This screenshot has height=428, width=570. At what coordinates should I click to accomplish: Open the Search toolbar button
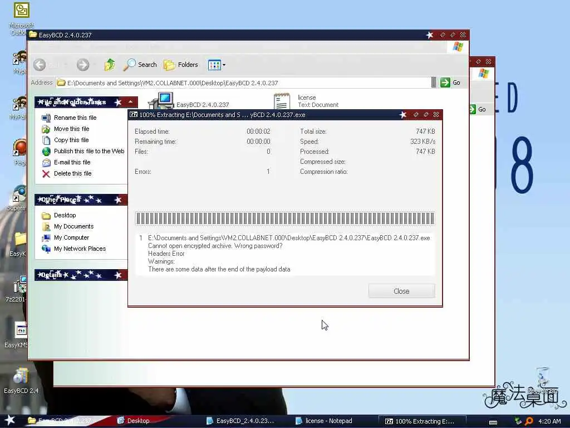pyautogui.click(x=140, y=65)
